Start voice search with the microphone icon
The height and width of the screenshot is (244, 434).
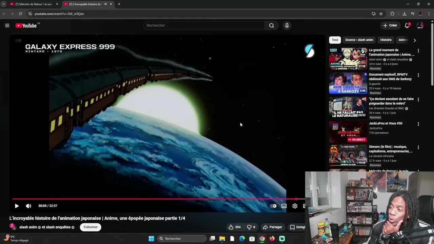point(287,25)
